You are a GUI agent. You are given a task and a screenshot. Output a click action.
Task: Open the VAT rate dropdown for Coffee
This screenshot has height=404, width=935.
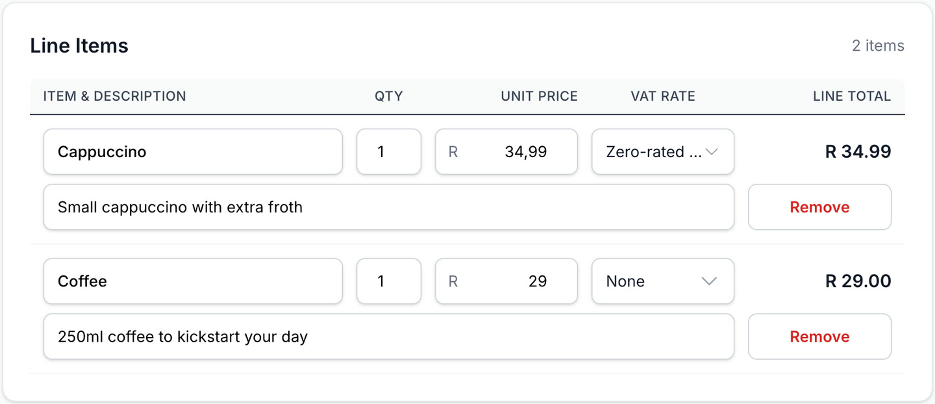point(662,281)
